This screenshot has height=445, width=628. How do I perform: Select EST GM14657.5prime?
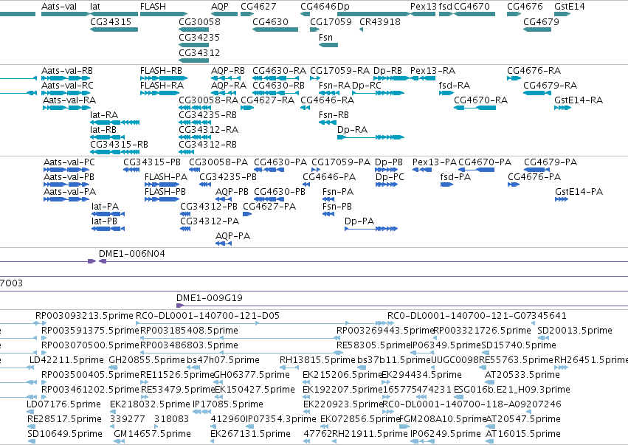pyautogui.click(x=152, y=433)
